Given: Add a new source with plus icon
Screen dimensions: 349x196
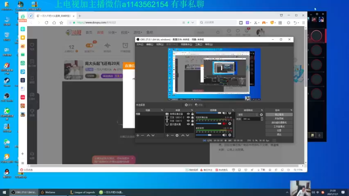Looking at the screenshot, I should [x=168, y=135].
